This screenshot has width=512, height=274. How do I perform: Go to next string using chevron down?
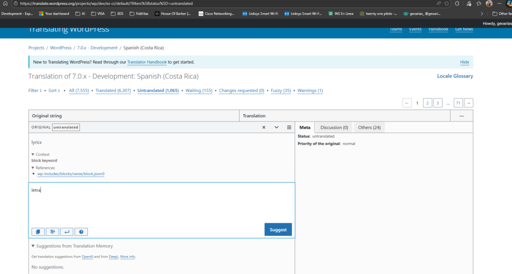pos(276,127)
